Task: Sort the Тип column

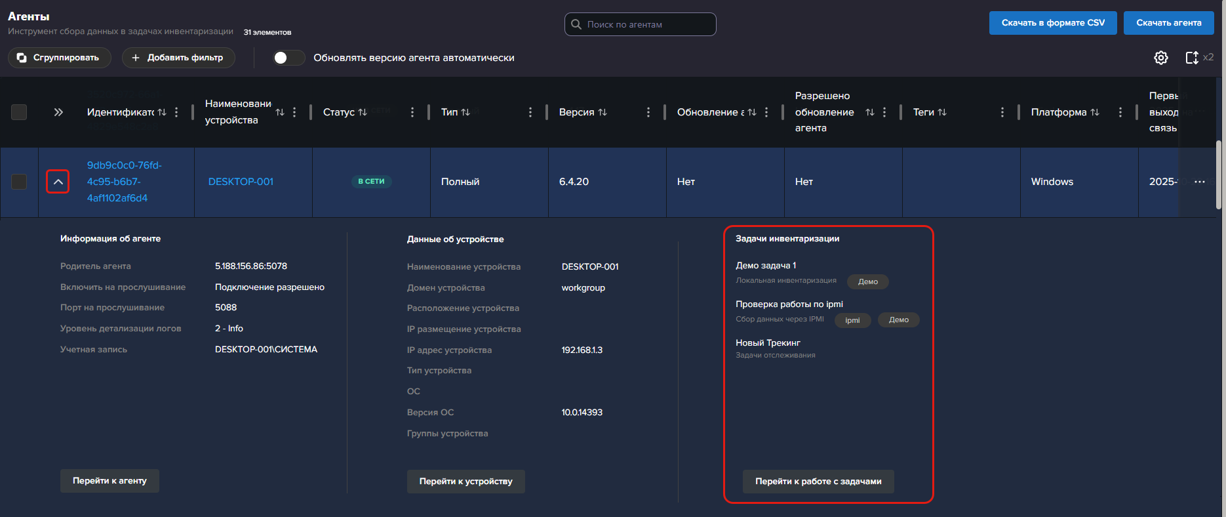Action: (465, 112)
